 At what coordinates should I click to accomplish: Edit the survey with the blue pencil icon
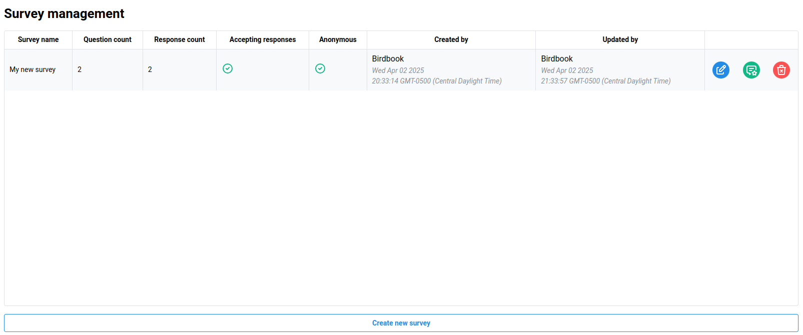click(720, 70)
